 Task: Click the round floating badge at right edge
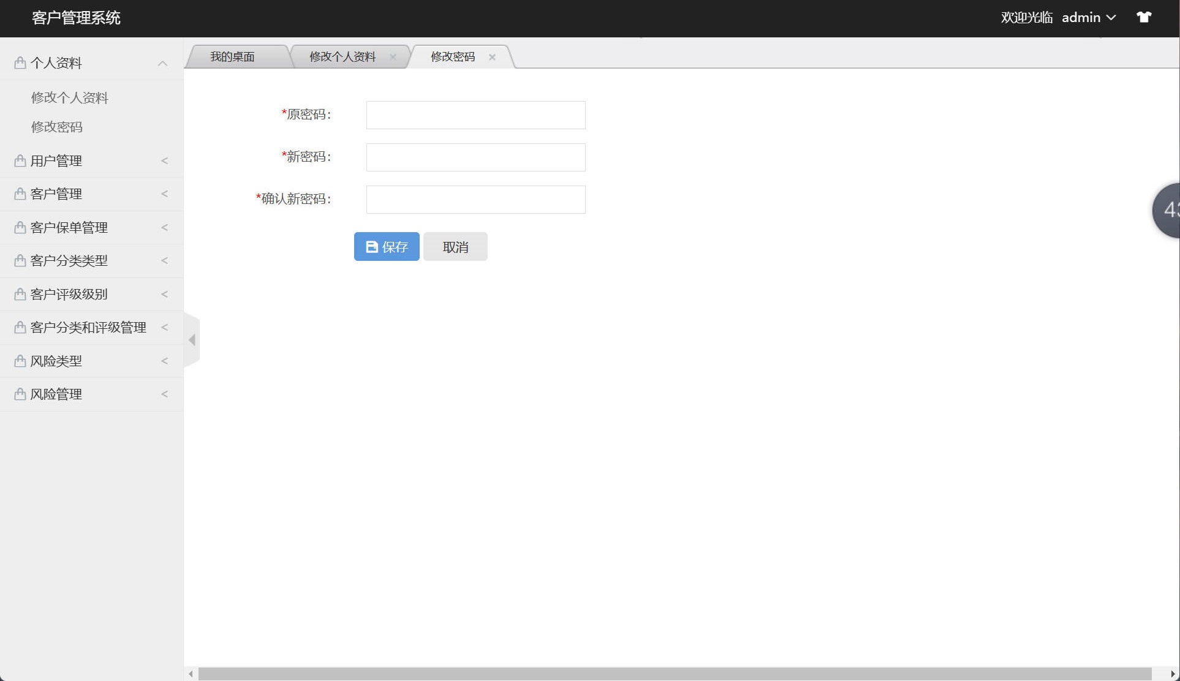pos(1167,210)
